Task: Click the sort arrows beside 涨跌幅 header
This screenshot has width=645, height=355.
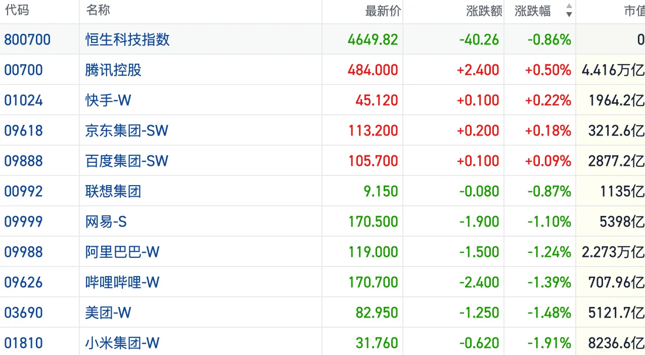Action: [x=569, y=11]
